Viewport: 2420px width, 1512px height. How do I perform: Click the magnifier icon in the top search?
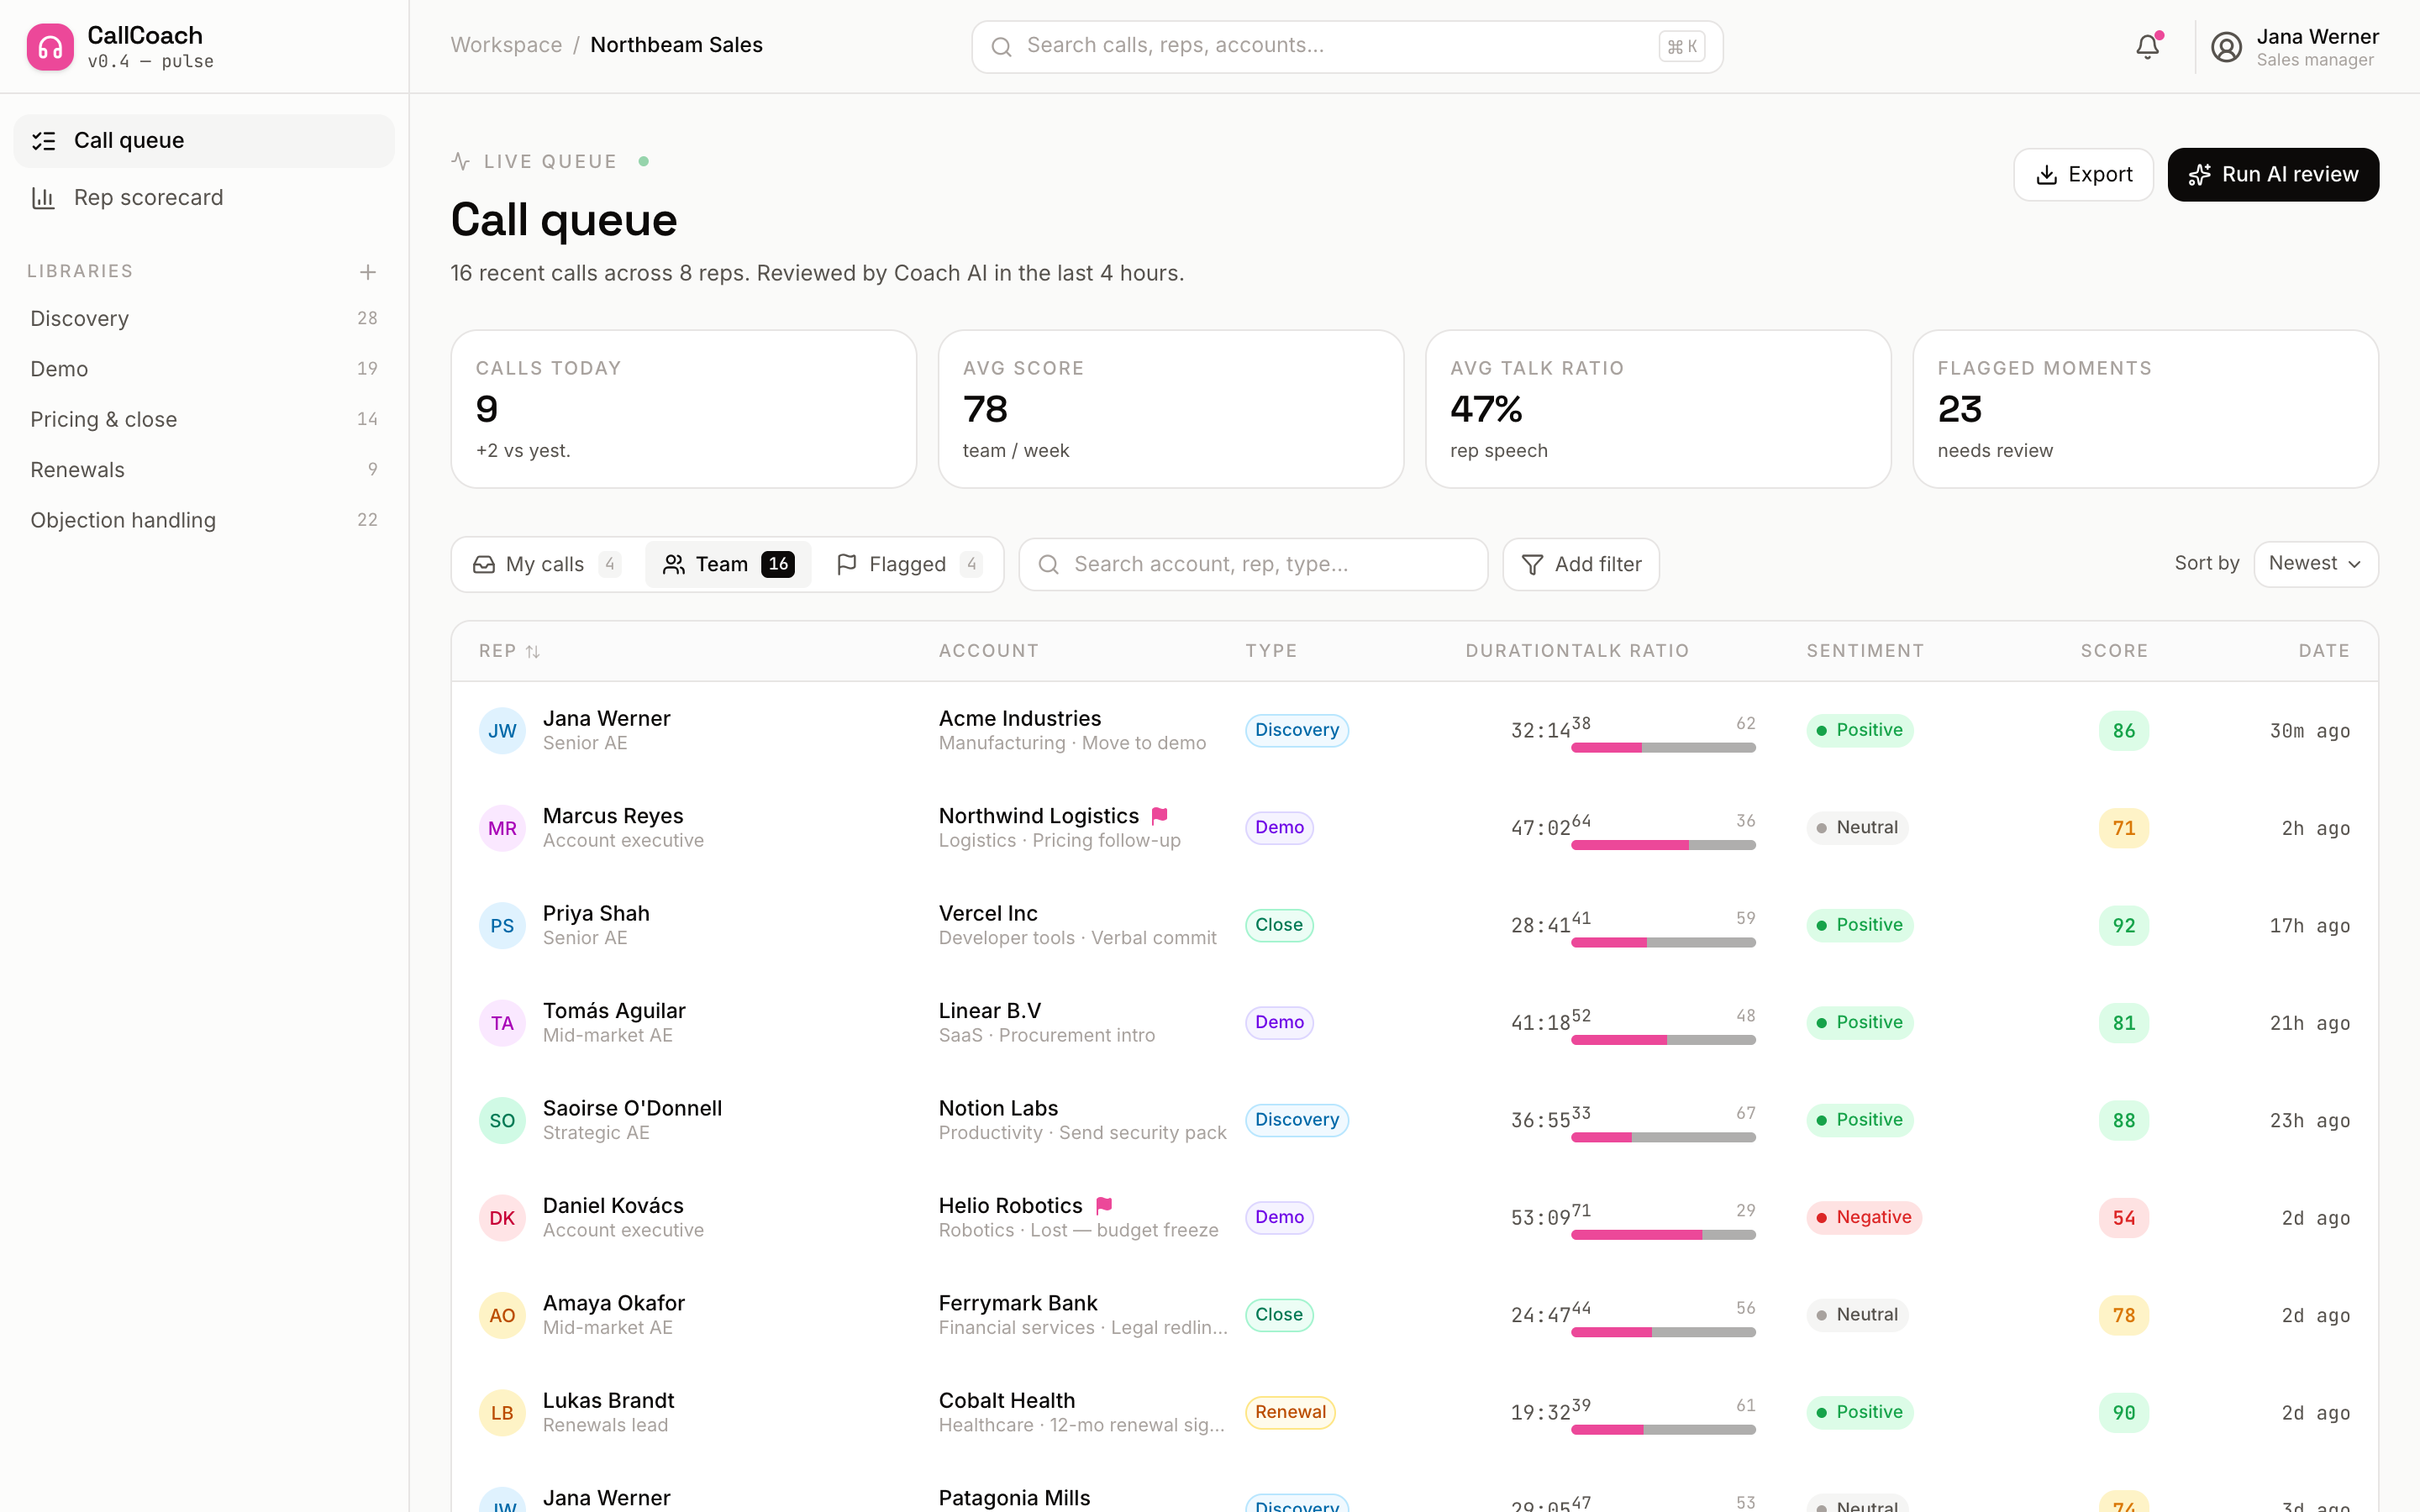point(1001,46)
